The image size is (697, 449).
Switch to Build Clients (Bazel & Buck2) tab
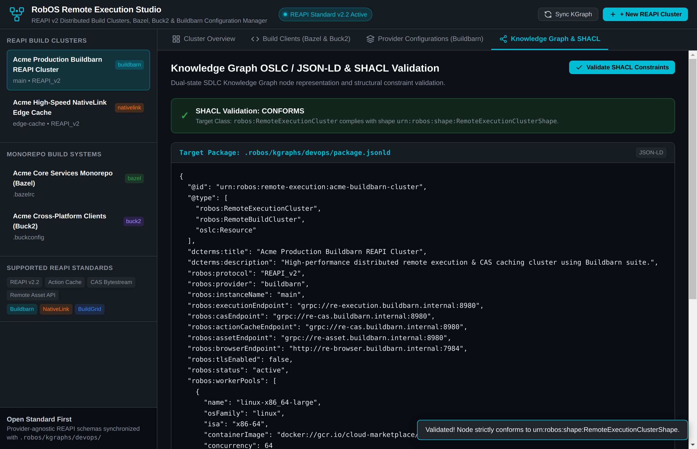300,39
